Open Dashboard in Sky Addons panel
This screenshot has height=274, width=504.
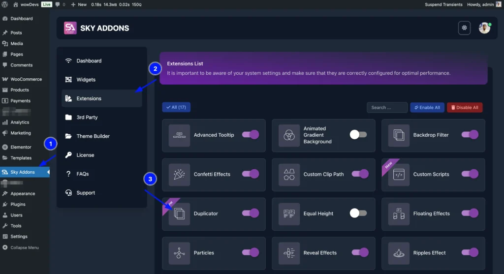[x=101, y=61]
